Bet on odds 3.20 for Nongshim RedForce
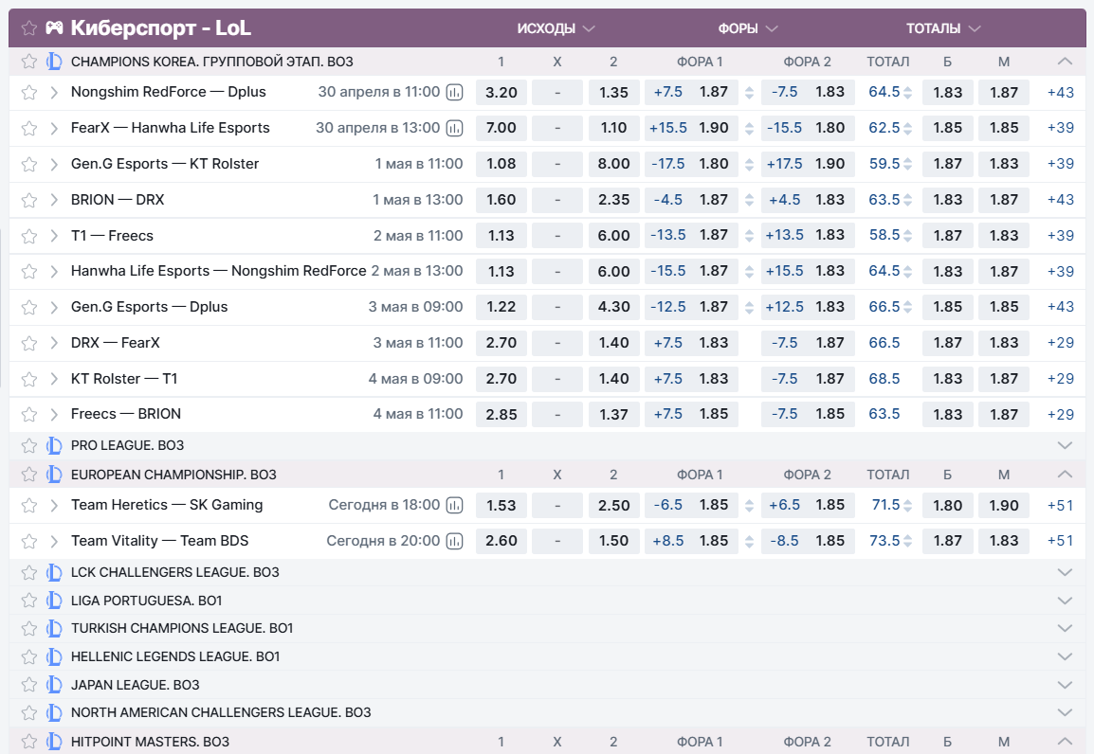This screenshot has height=754, width=1094. tap(501, 93)
